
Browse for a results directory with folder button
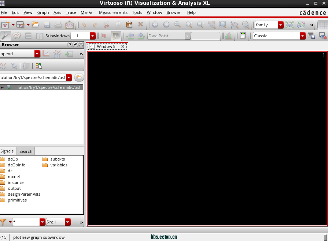(x=79, y=78)
